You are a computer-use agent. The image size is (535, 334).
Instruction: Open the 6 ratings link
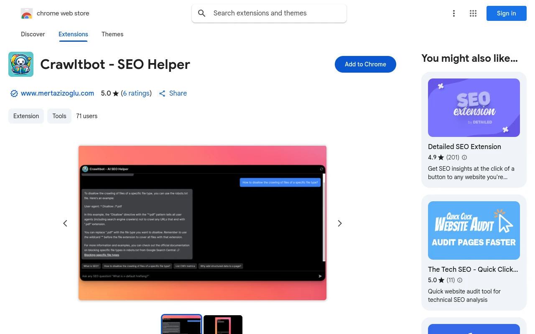tap(136, 94)
